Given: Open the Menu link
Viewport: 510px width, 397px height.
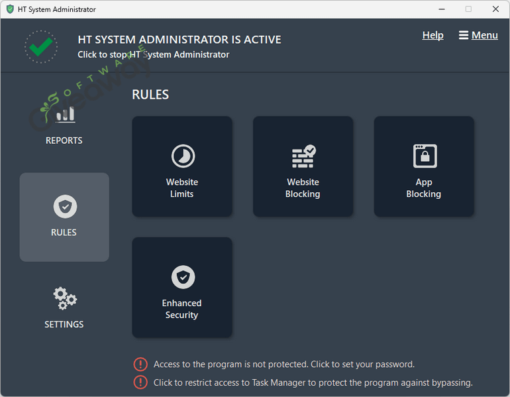Looking at the screenshot, I should click(484, 35).
